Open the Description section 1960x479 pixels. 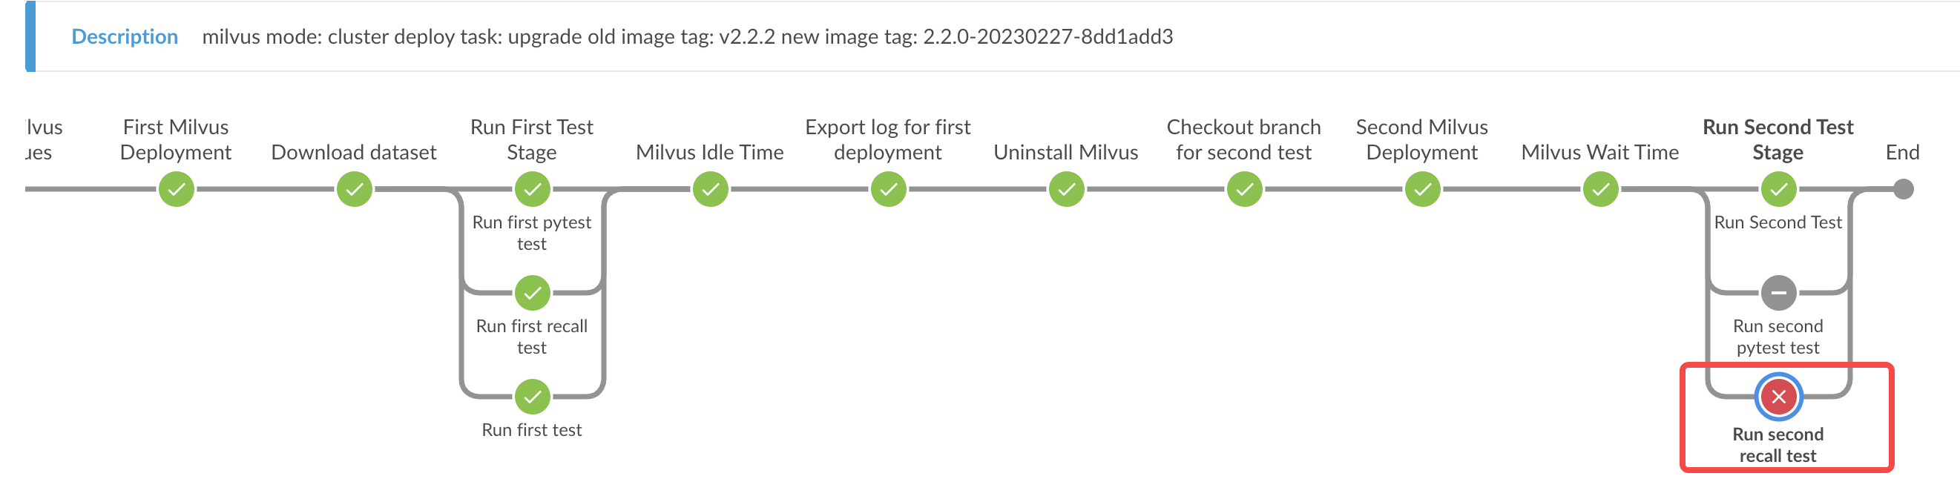click(x=124, y=36)
